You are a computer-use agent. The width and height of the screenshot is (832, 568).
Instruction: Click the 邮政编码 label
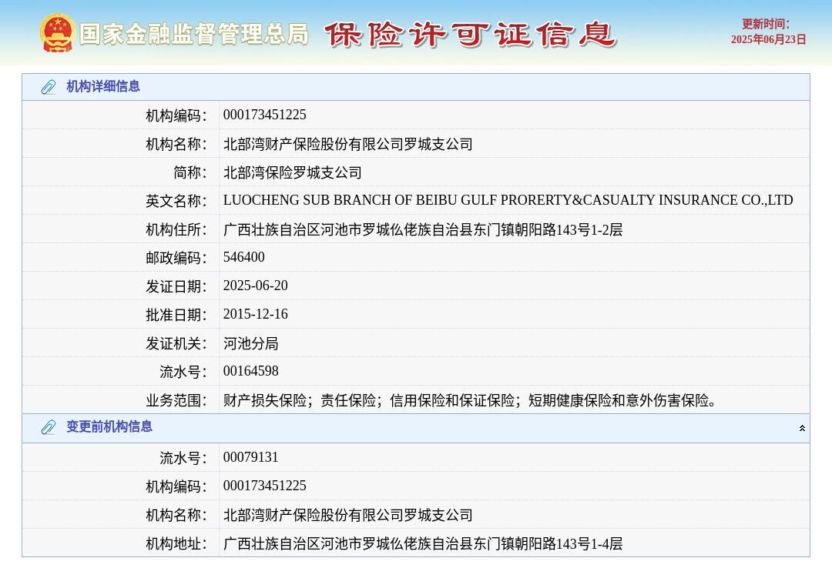[176, 258]
